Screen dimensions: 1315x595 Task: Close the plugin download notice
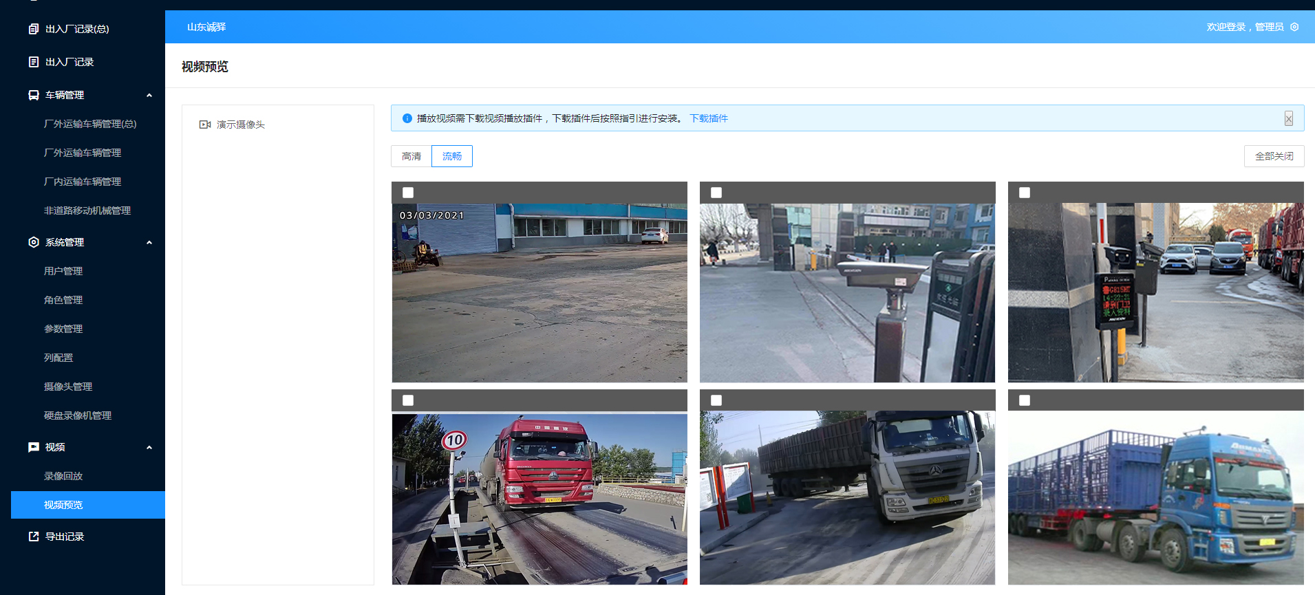coord(1288,118)
